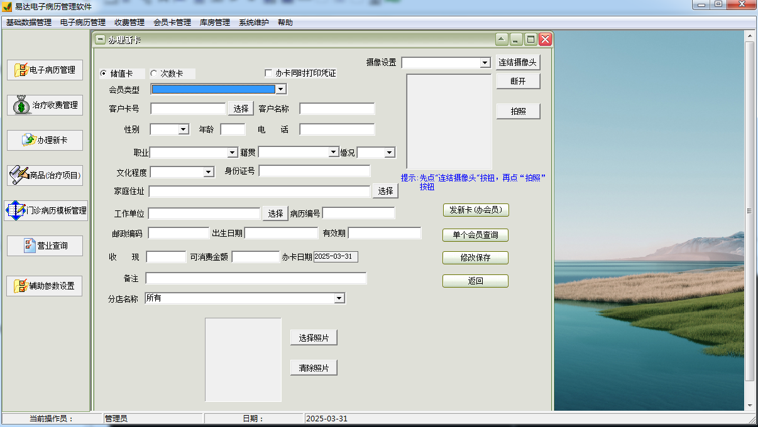Open the 分店名称 dropdown

pyautogui.click(x=340, y=298)
